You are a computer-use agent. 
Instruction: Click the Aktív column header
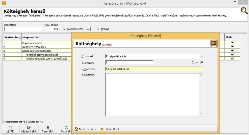(229, 37)
